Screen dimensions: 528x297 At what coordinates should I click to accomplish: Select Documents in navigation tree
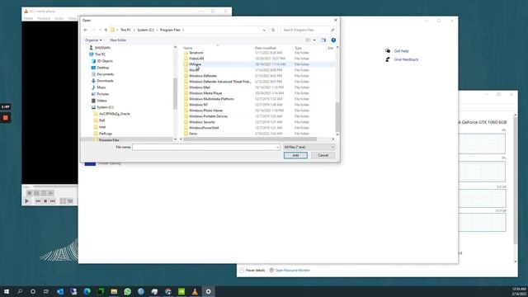(x=105, y=74)
